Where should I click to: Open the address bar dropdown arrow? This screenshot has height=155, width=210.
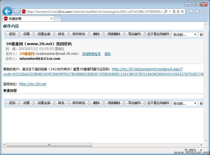point(170,12)
